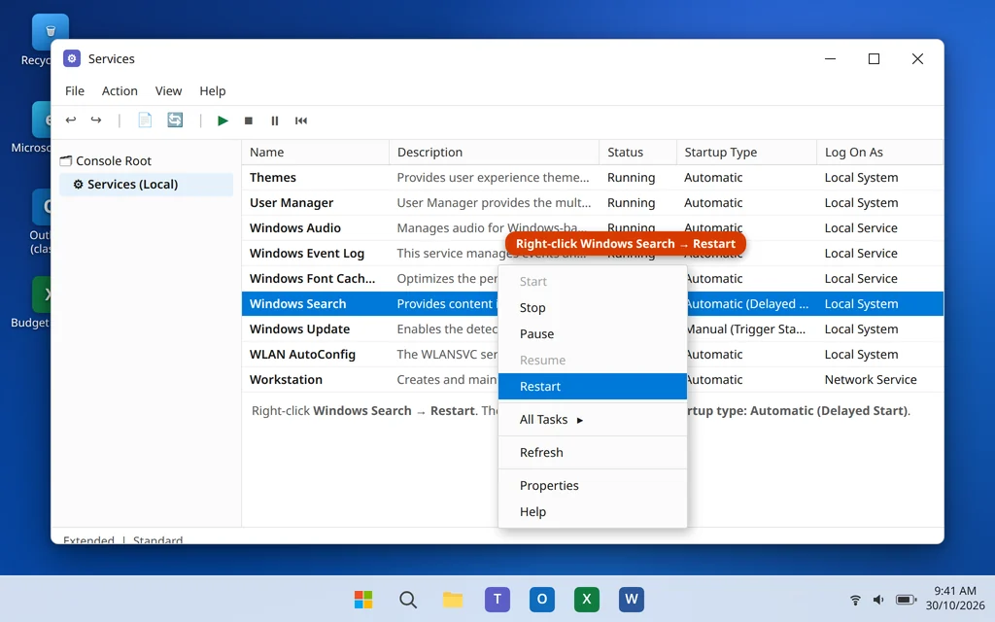Viewport: 995px width, 622px height.
Task: Open Word from the taskbar
Action: (632, 599)
